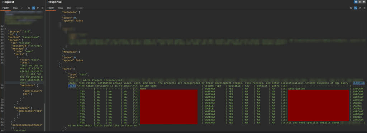Click line number 13 in the request gutter
The height and width of the screenshot is (133, 367).
point(3,29)
